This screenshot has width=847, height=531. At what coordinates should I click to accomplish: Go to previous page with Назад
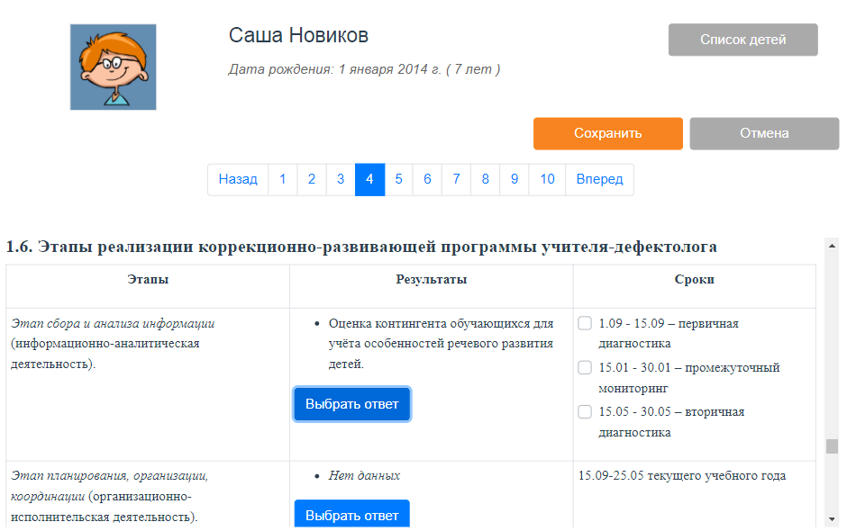238,179
